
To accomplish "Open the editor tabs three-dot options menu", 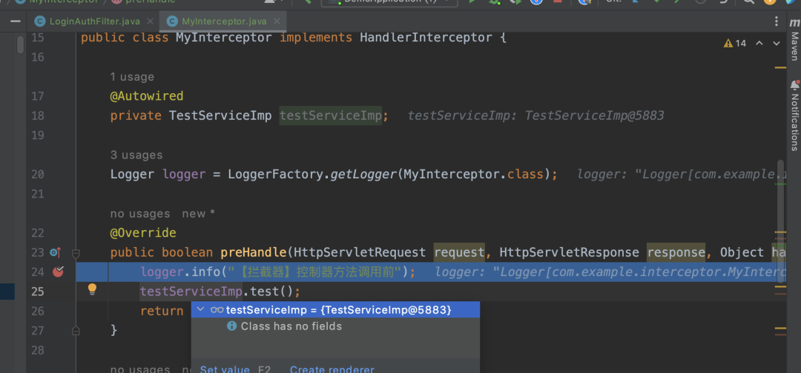I will [777, 21].
